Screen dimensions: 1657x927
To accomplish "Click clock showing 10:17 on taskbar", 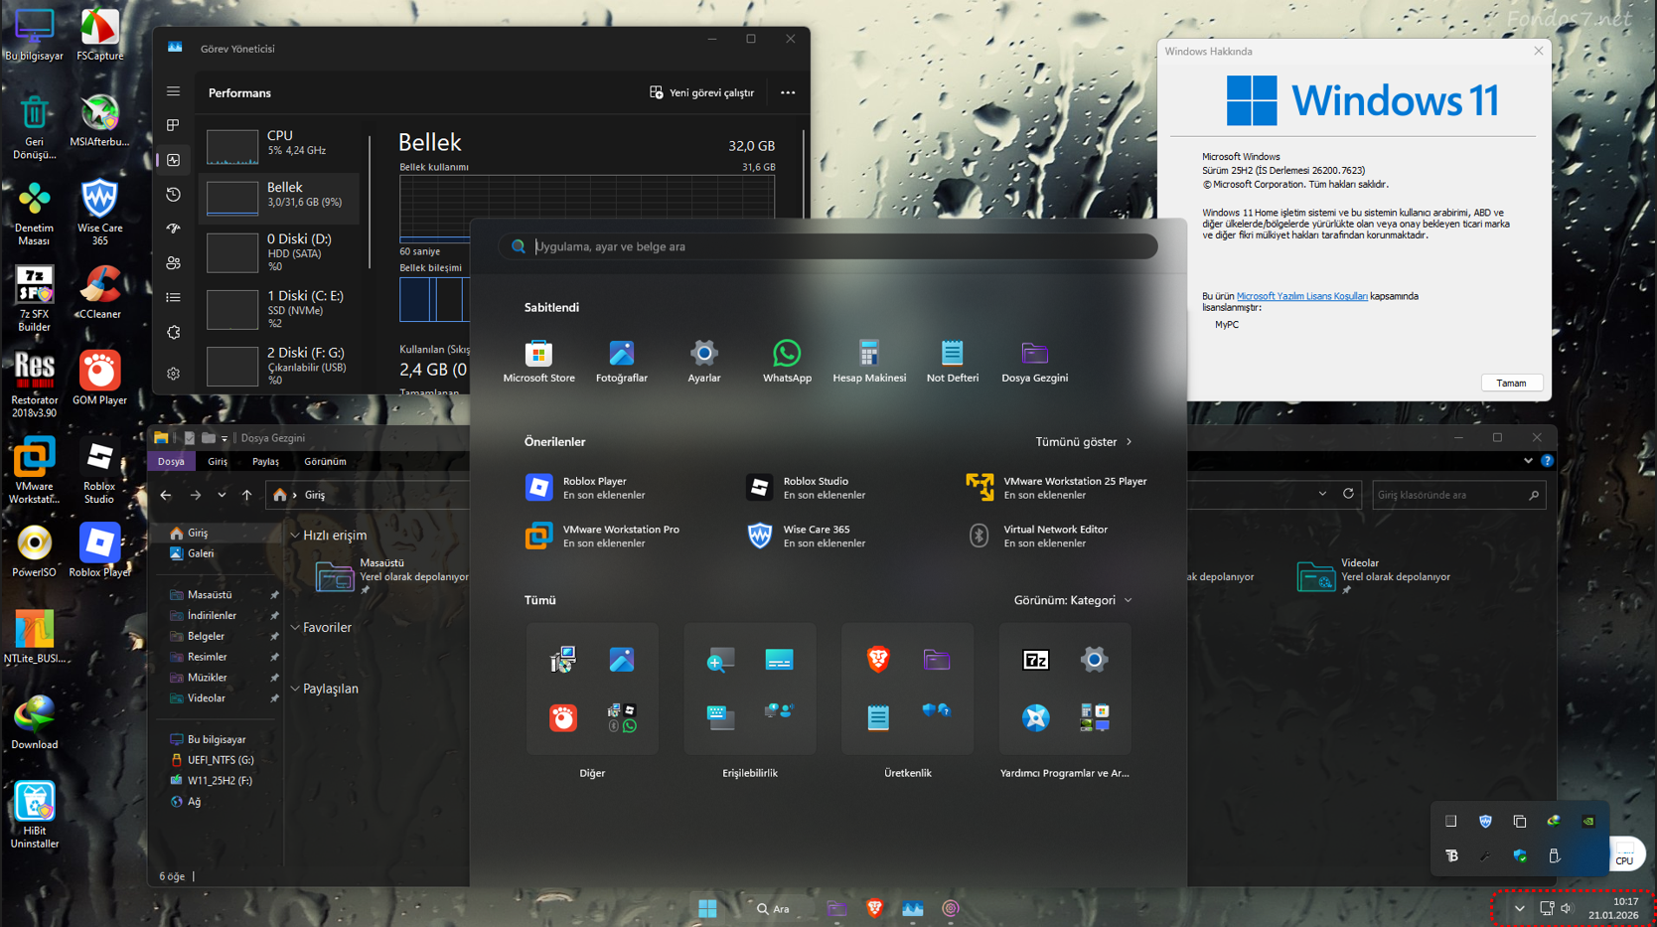I will [x=1612, y=908].
